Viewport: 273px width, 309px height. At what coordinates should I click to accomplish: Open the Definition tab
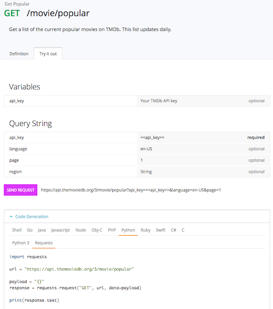click(19, 54)
